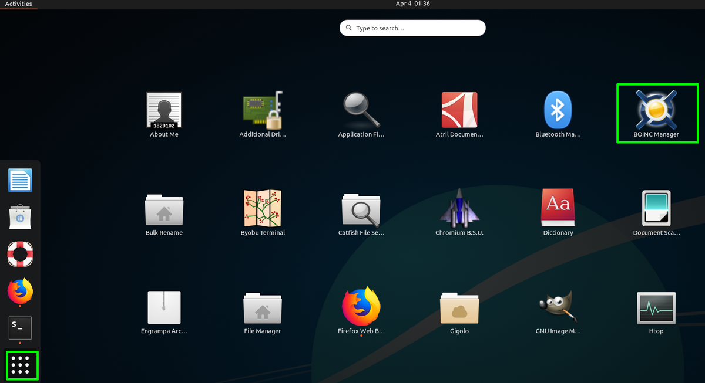
Task: Click Activities in the top bar
Action: tap(18, 4)
